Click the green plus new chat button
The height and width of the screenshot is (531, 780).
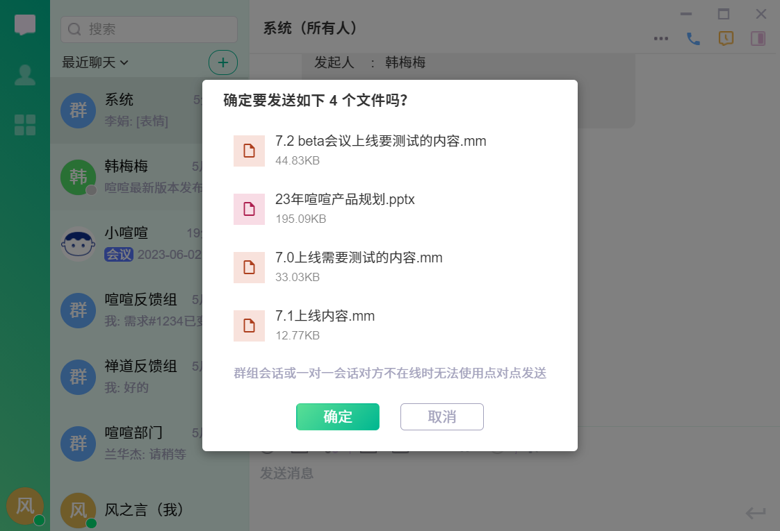(x=222, y=62)
